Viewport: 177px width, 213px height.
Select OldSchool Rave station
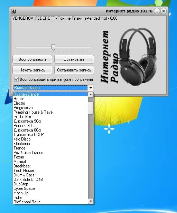pos(50,202)
